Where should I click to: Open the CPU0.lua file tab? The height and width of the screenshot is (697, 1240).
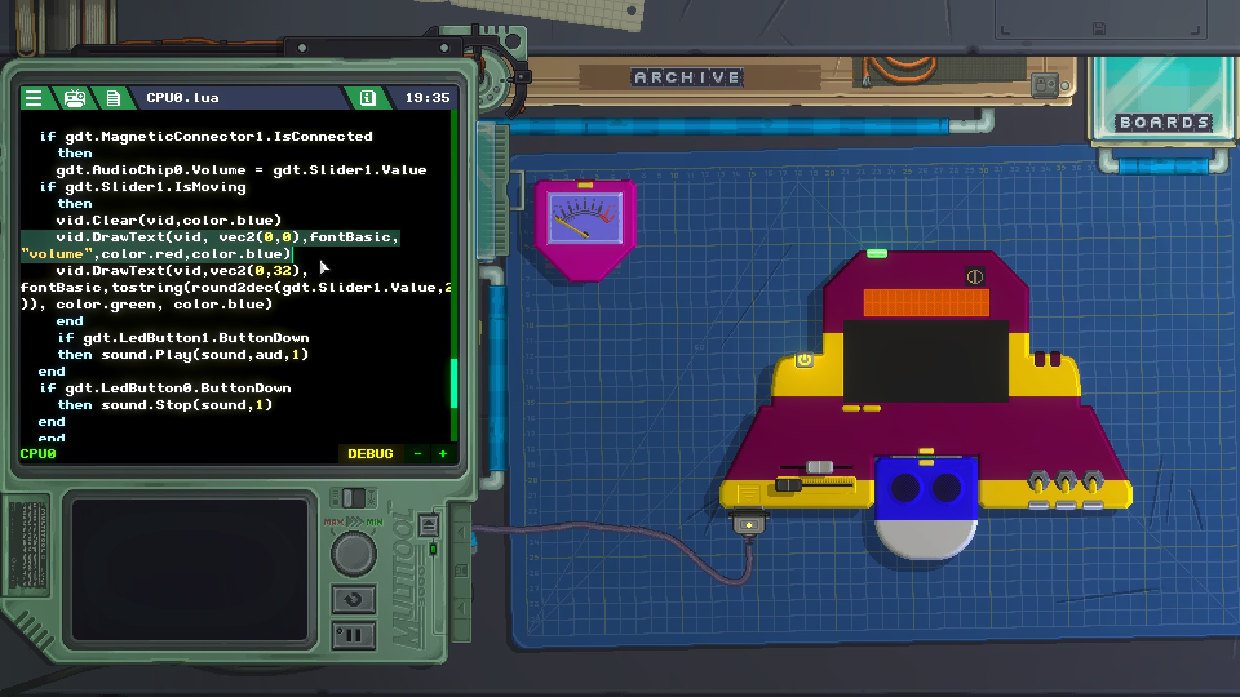(181, 96)
